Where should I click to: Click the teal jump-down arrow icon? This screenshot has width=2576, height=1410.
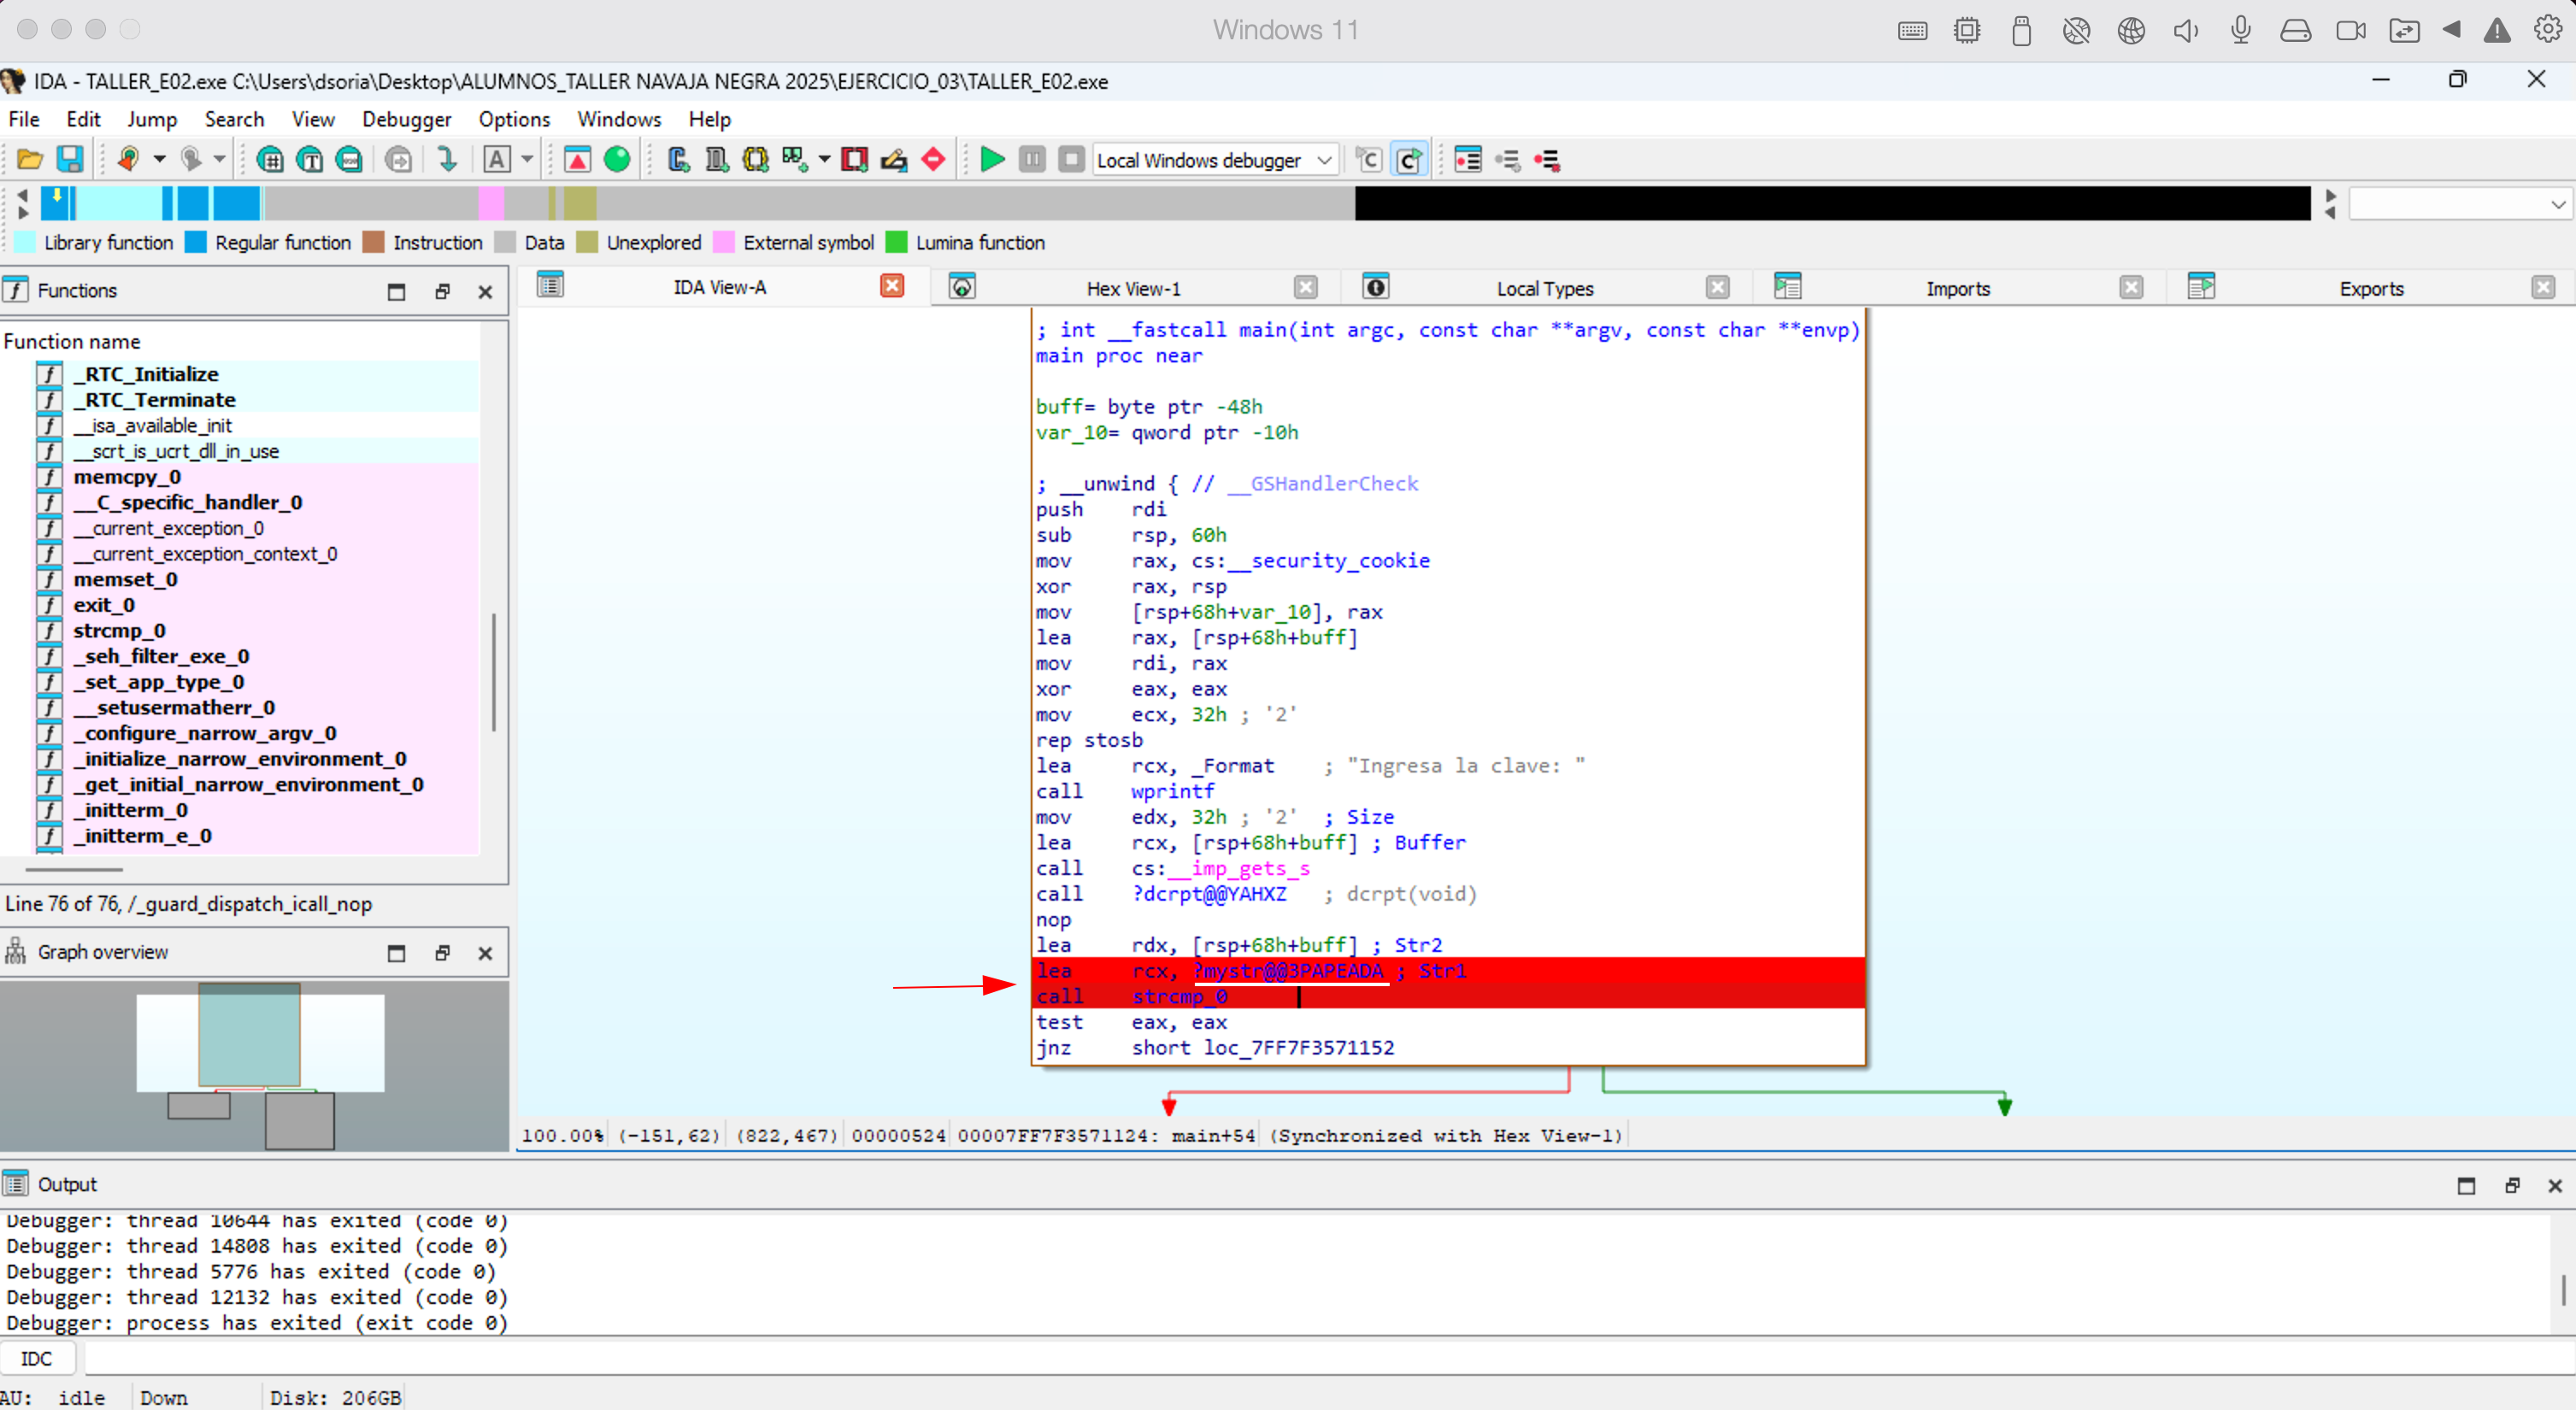coord(447,160)
